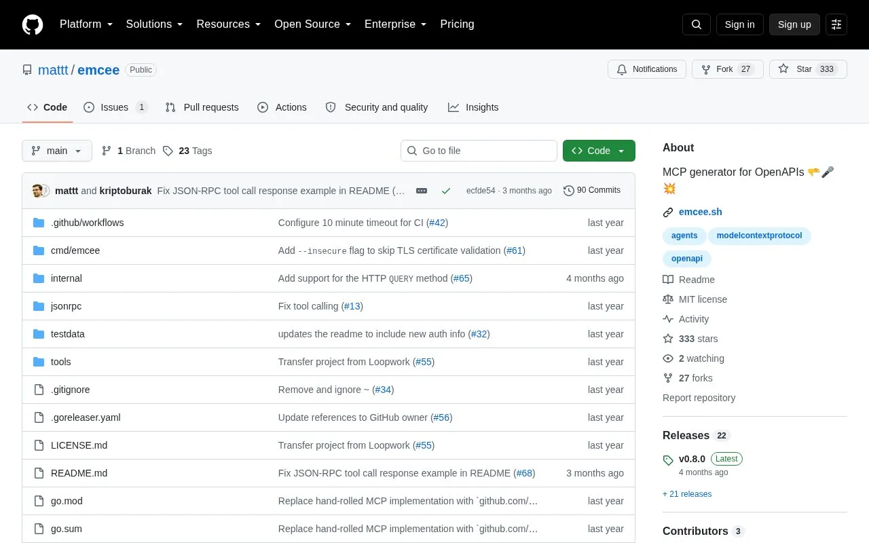Open the Pricing page link
Image resolution: width=869 pixels, height=543 pixels.
pyautogui.click(x=457, y=24)
